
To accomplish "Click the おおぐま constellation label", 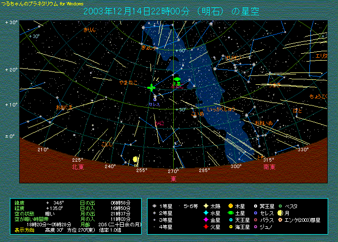I will click(x=64, y=106).
